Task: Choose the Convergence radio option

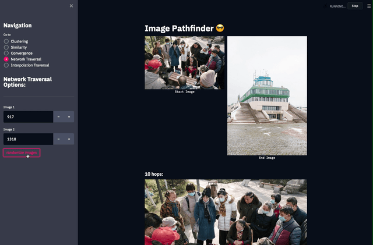Action: 6,53
